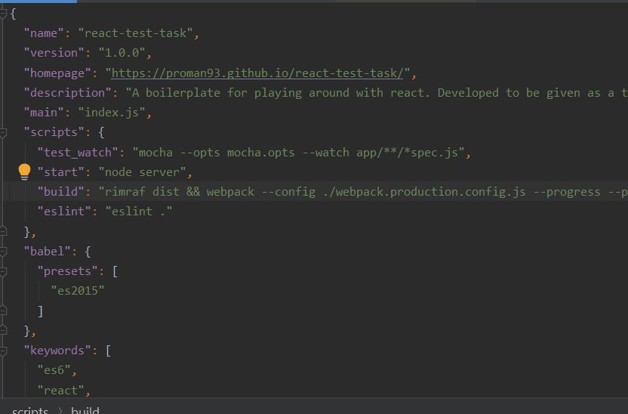Select the "scripts" breadcrumb at the bottom
Viewport: 628px width, 414px height.
pyautogui.click(x=30, y=410)
